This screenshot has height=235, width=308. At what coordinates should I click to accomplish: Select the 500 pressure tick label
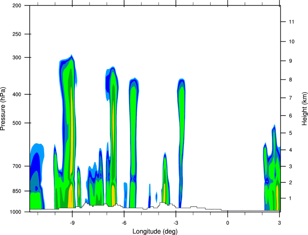(x=17, y=123)
